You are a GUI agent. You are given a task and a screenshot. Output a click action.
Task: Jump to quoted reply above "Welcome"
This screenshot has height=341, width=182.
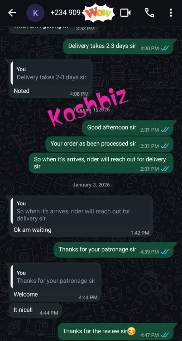[55, 277]
